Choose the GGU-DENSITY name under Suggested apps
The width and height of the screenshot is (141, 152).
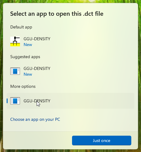[x=37, y=68]
